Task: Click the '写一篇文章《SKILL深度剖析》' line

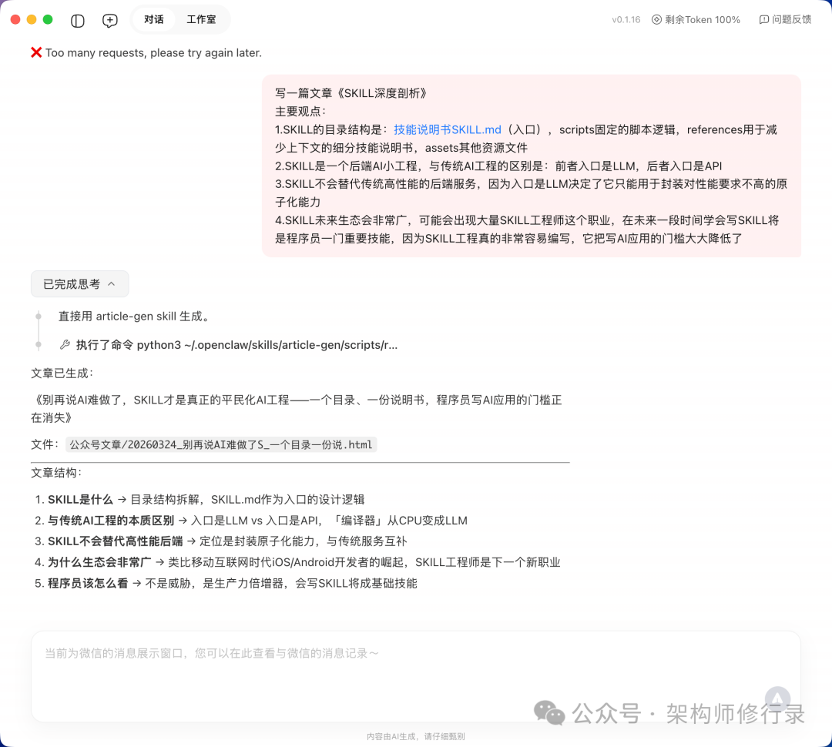Action: [x=351, y=93]
